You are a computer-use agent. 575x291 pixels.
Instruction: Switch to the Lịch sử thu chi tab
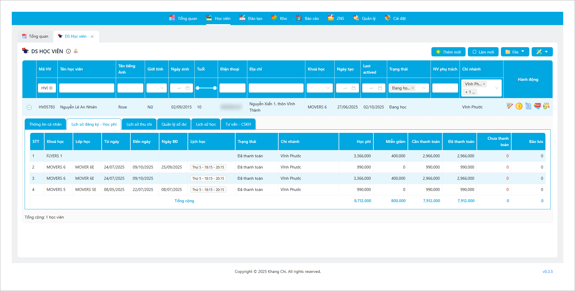[139, 124]
